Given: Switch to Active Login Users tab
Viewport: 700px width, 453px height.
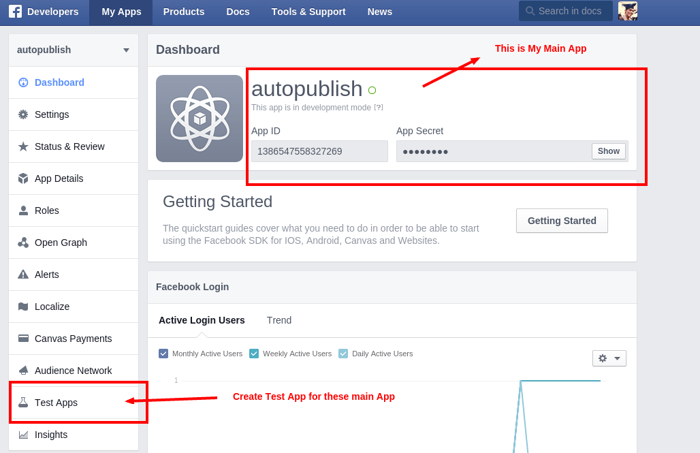Looking at the screenshot, I should click(202, 320).
